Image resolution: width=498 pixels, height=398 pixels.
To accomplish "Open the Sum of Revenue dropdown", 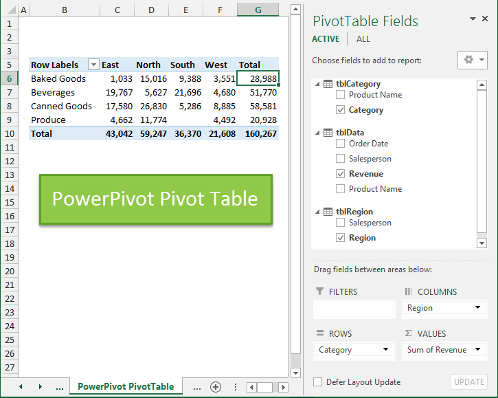I will 477,350.
